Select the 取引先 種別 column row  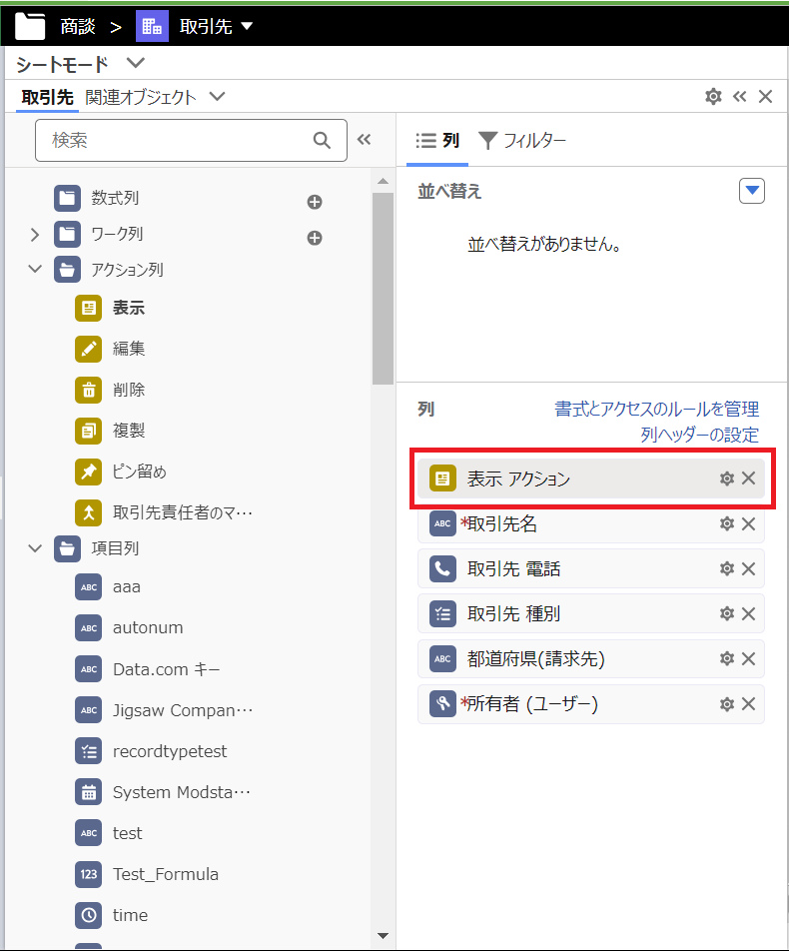pyautogui.click(x=591, y=613)
